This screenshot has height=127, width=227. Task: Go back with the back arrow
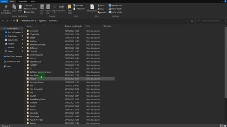tap(3, 21)
